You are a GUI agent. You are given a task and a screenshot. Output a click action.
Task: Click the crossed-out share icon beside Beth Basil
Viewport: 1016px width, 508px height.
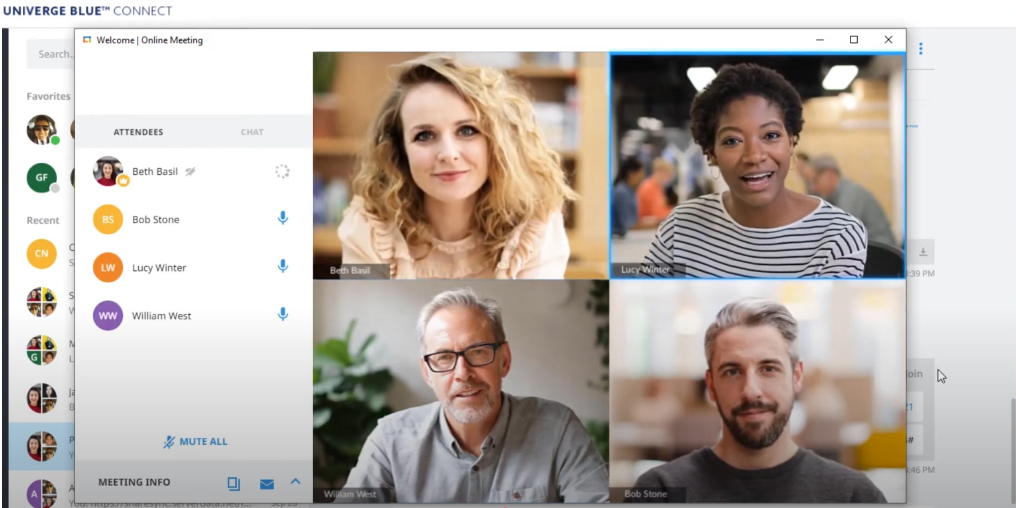(x=191, y=171)
